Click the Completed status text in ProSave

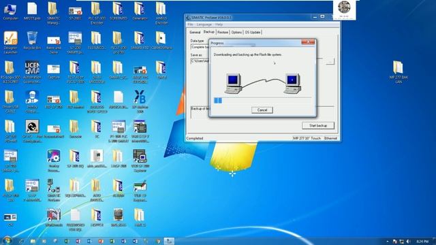[195, 138]
